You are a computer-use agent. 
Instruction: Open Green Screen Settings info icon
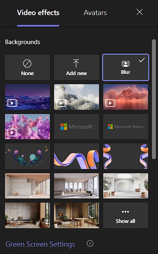pyautogui.click(x=90, y=243)
